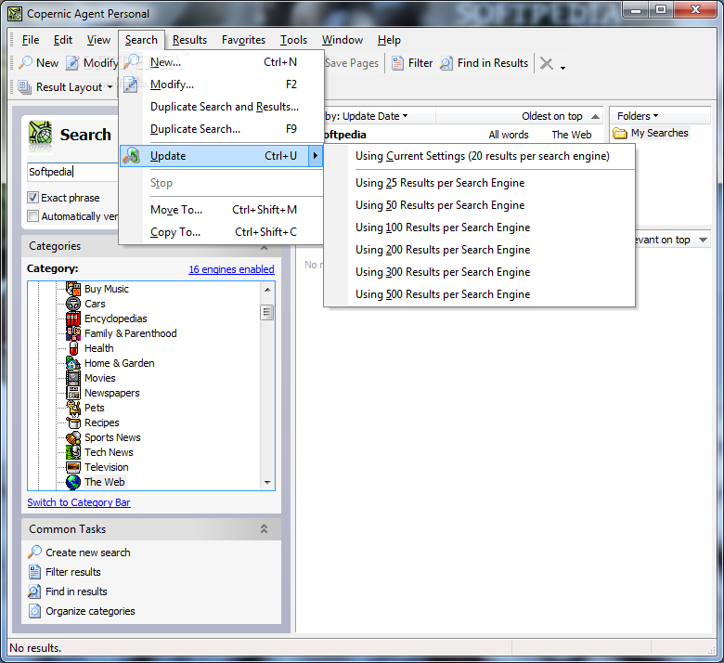The width and height of the screenshot is (724, 663).
Task: Click the Filter toolbar icon
Action: tap(397, 63)
